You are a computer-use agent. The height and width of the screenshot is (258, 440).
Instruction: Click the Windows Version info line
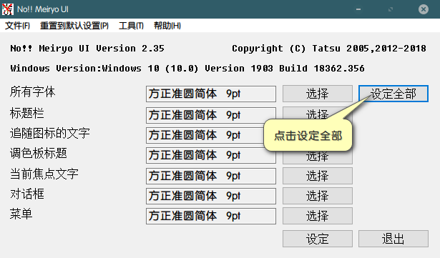click(x=187, y=69)
